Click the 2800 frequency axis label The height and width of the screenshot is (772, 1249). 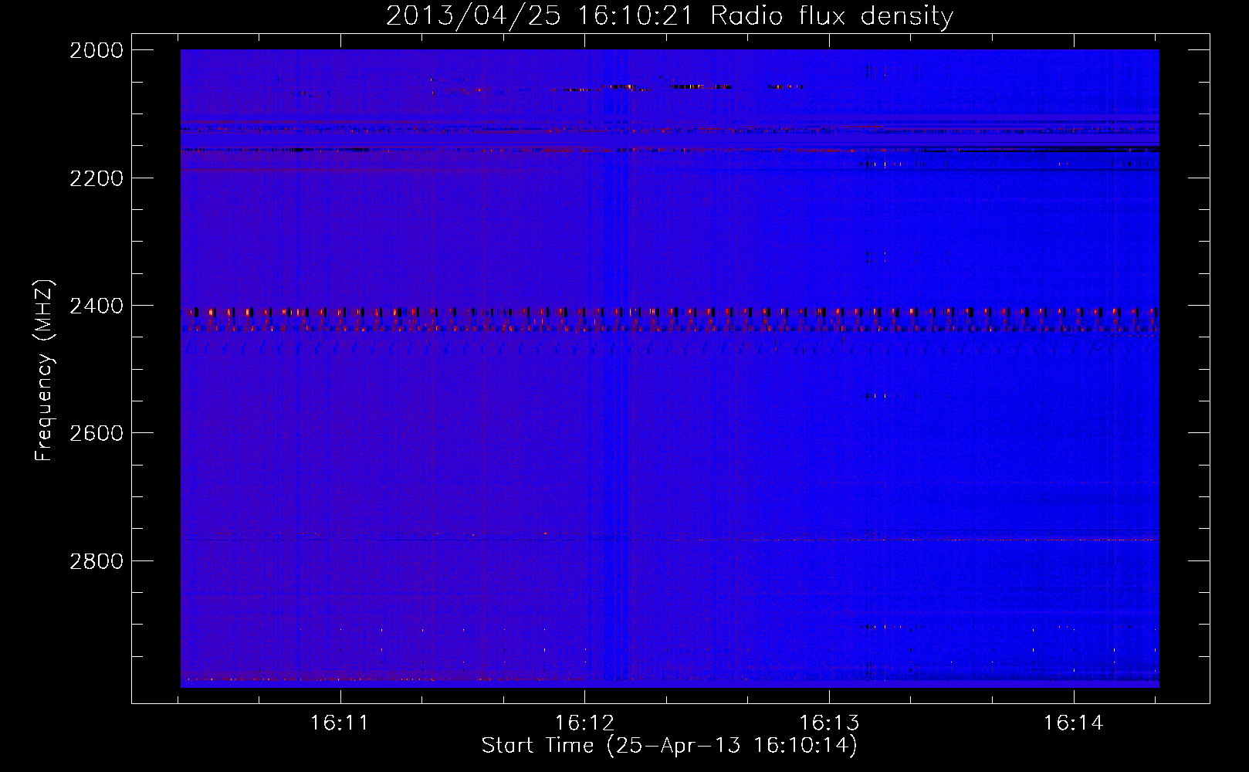click(96, 561)
